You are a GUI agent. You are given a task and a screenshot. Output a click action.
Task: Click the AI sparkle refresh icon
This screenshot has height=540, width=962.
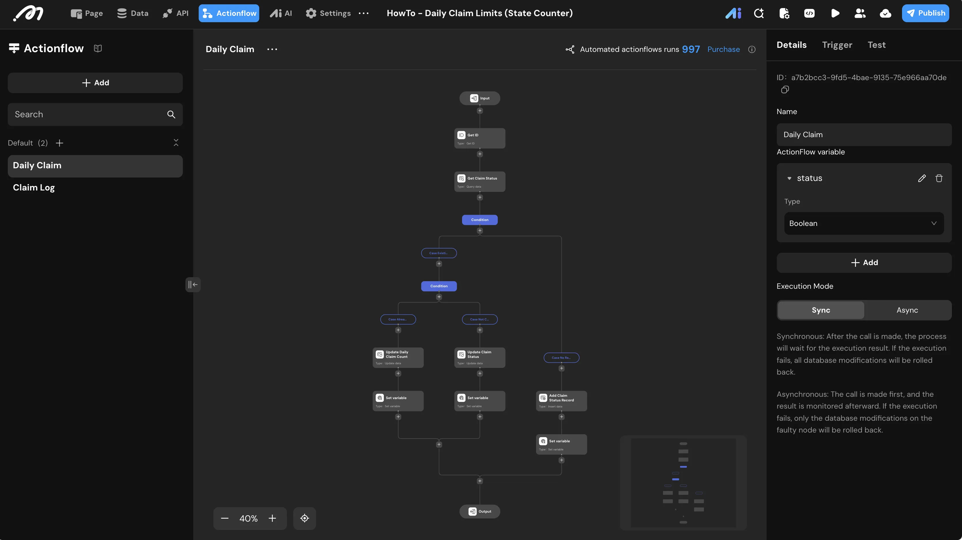point(759,14)
